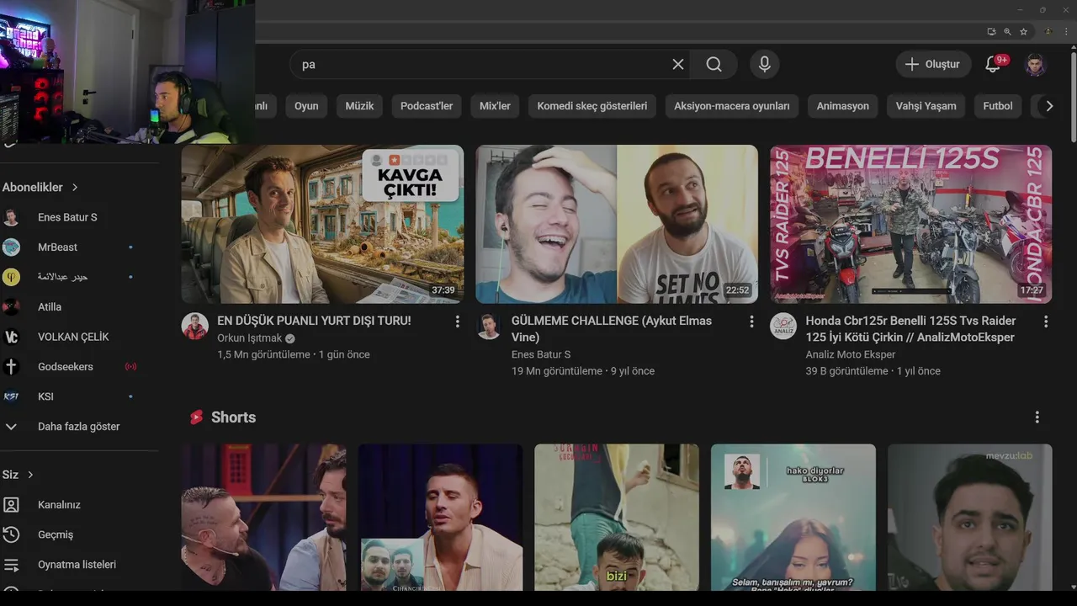
Task: Select the Oyun filter chip
Action: click(x=306, y=106)
